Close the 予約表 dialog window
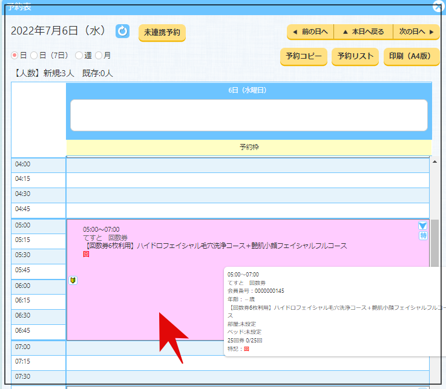 [x=439, y=7]
